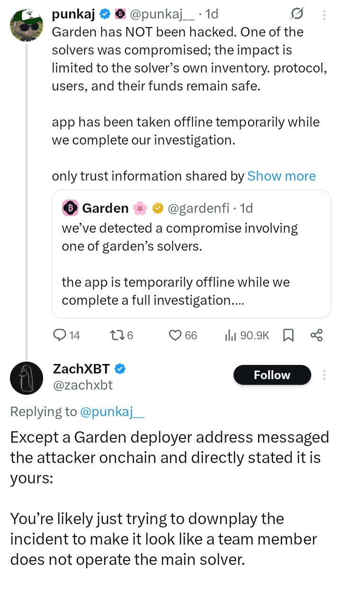Follow ZachXBT
This screenshot has width=341, height=591.
(x=272, y=375)
